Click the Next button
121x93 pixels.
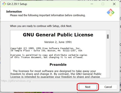pos(88,87)
